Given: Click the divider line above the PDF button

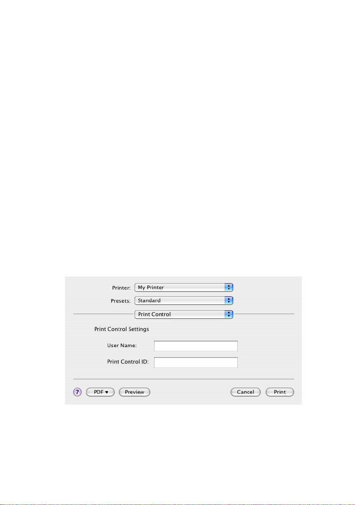Looking at the screenshot, I should tap(184, 379).
